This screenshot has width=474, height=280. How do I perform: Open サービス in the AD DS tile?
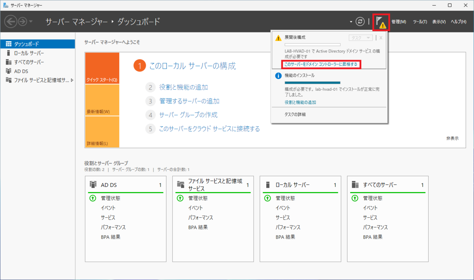(x=108, y=218)
